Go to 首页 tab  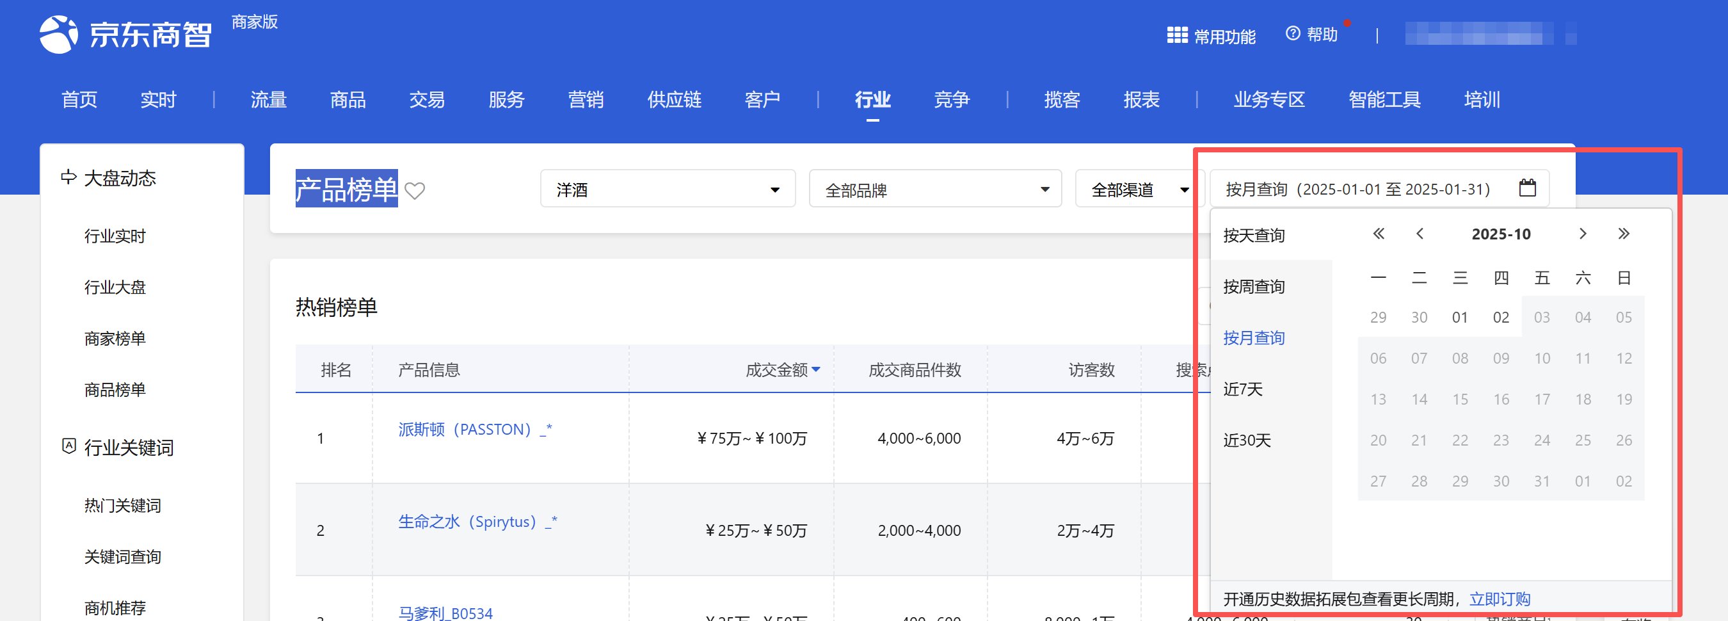pyautogui.click(x=79, y=100)
